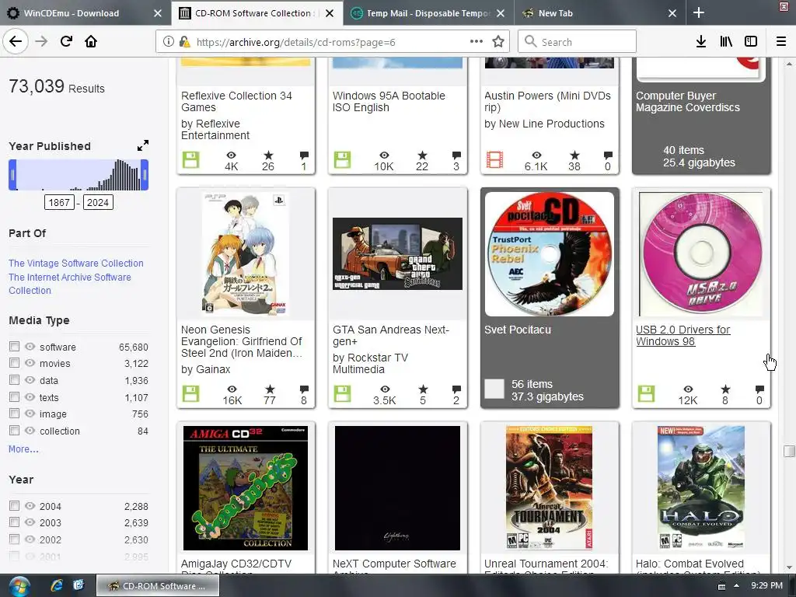Click the address bar URL
The width and height of the screenshot is (796, 597).
point(295,42)
